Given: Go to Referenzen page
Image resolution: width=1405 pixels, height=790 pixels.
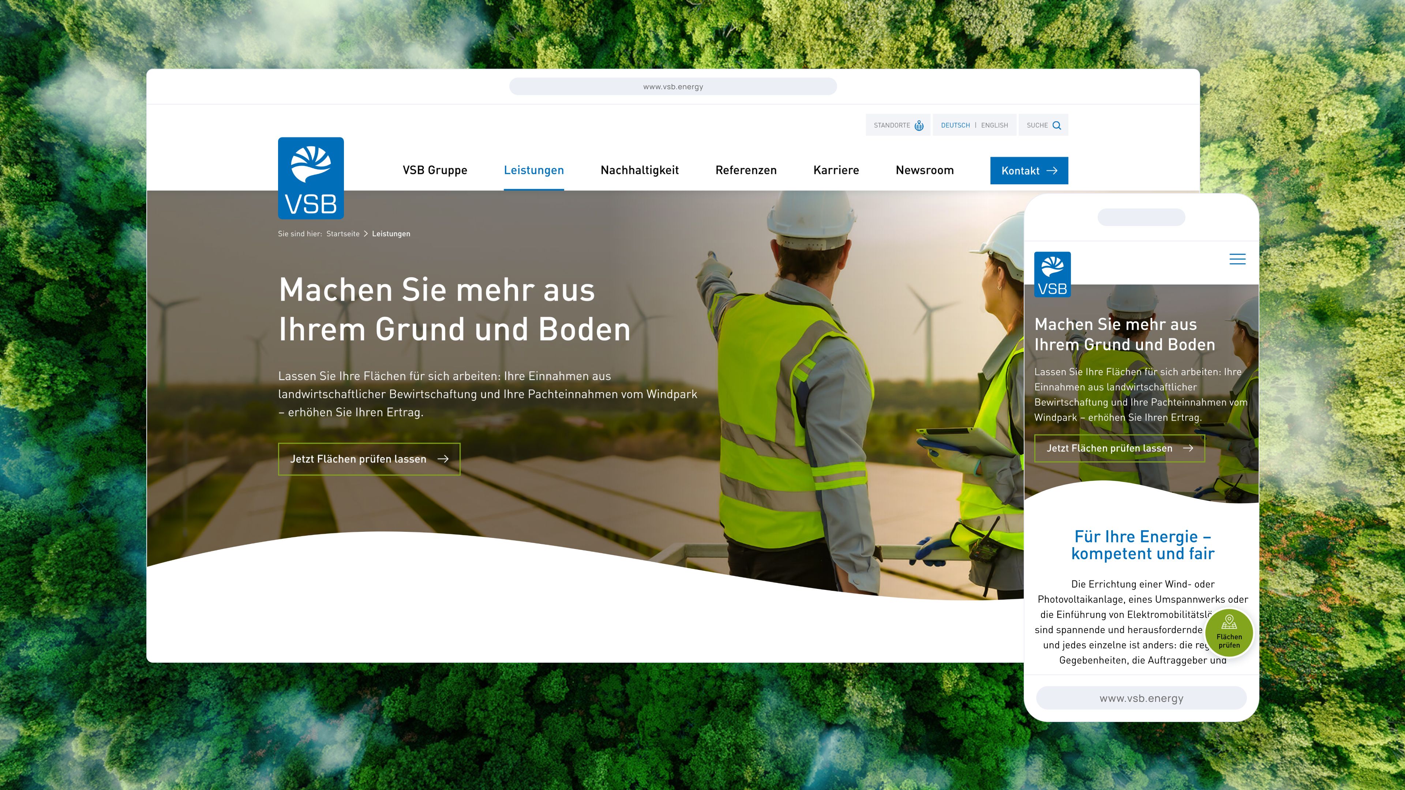Looking at the screenshot, I should point(746,170).
